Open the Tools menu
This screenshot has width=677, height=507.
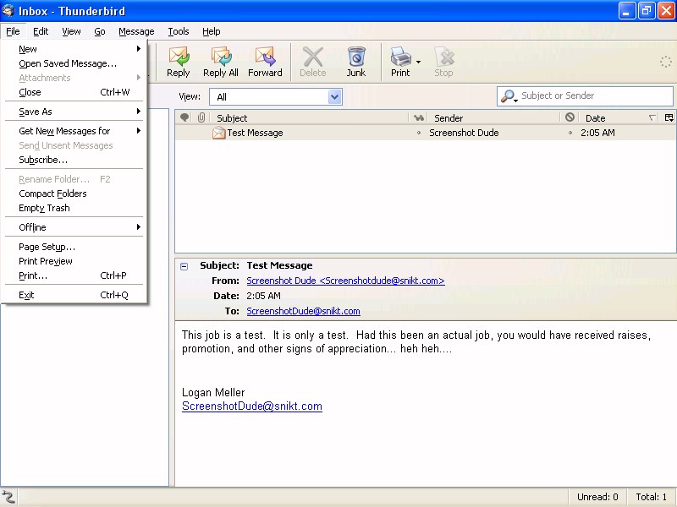point(179,31)
